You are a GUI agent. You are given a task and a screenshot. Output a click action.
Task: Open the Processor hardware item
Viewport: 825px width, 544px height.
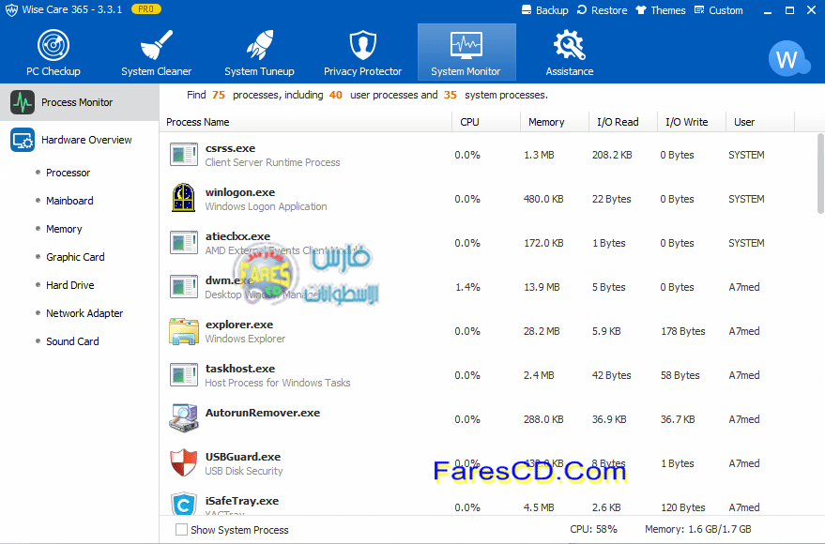tap(68, 173)
